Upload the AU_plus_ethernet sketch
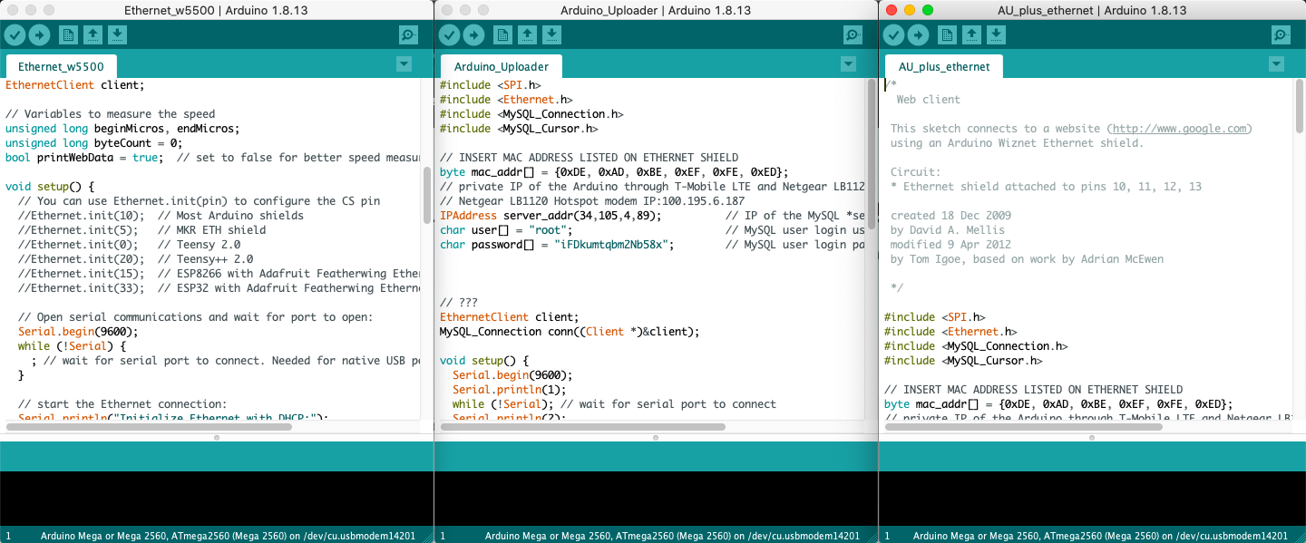 click(919, 35)
